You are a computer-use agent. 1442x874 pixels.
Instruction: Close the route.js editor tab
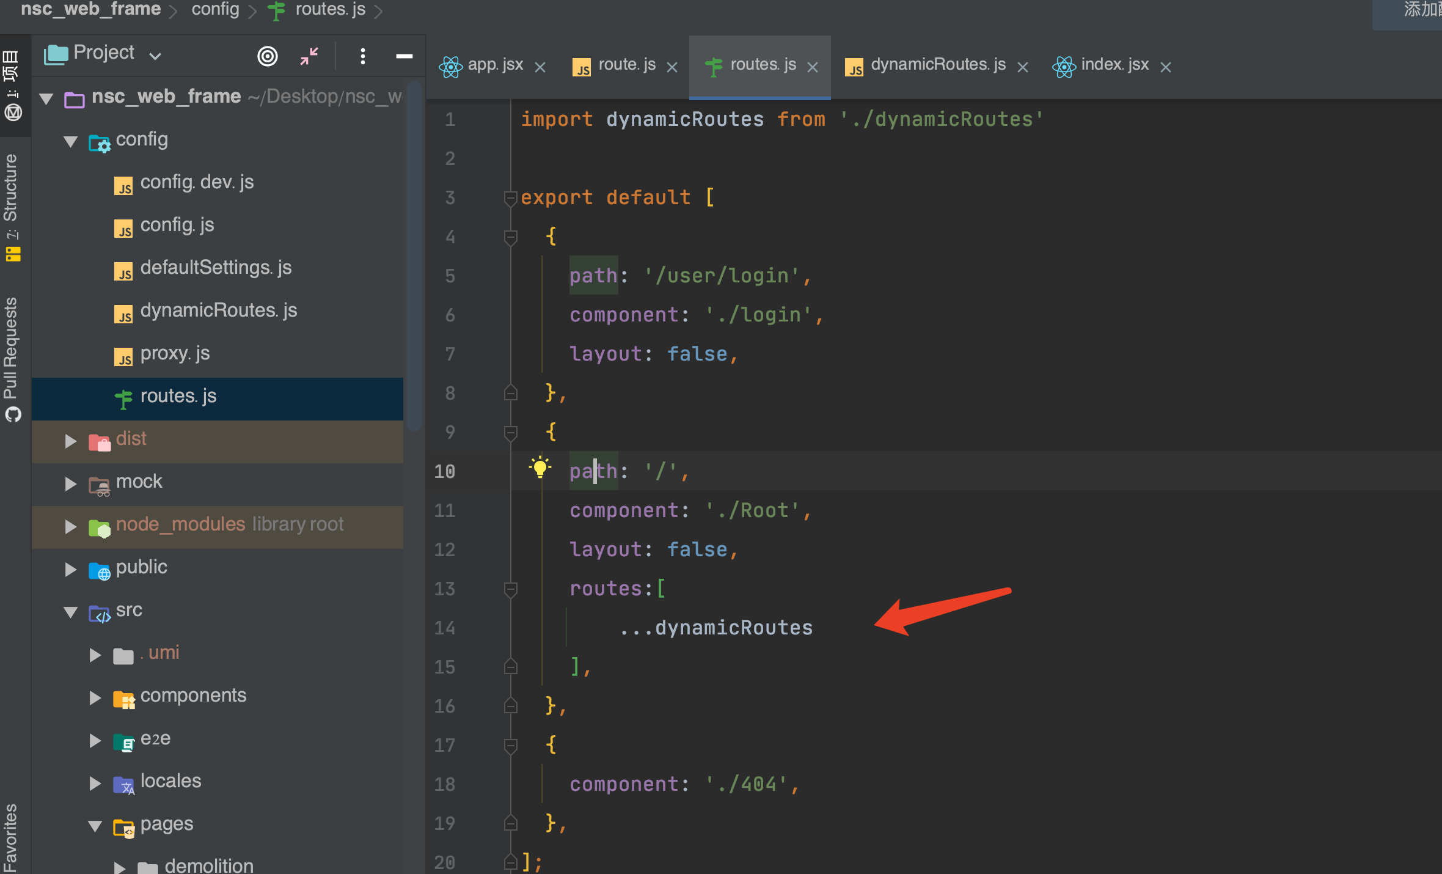click(673, 67)
